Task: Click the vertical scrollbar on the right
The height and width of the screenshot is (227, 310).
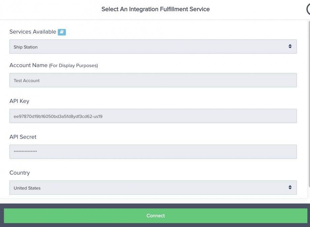Action: click(309, 101)
